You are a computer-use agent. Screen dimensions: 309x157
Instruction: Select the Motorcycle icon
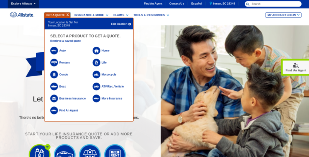[96, 74]
